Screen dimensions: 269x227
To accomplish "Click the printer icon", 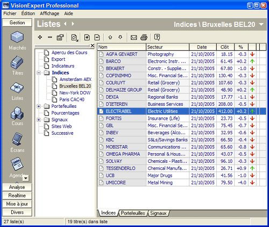I will (x=144, y=37).
